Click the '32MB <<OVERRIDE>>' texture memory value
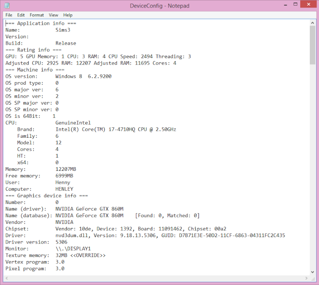 [x=81, y=255]
